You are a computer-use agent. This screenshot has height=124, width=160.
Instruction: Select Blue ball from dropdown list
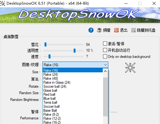click(x=73, y=98)
